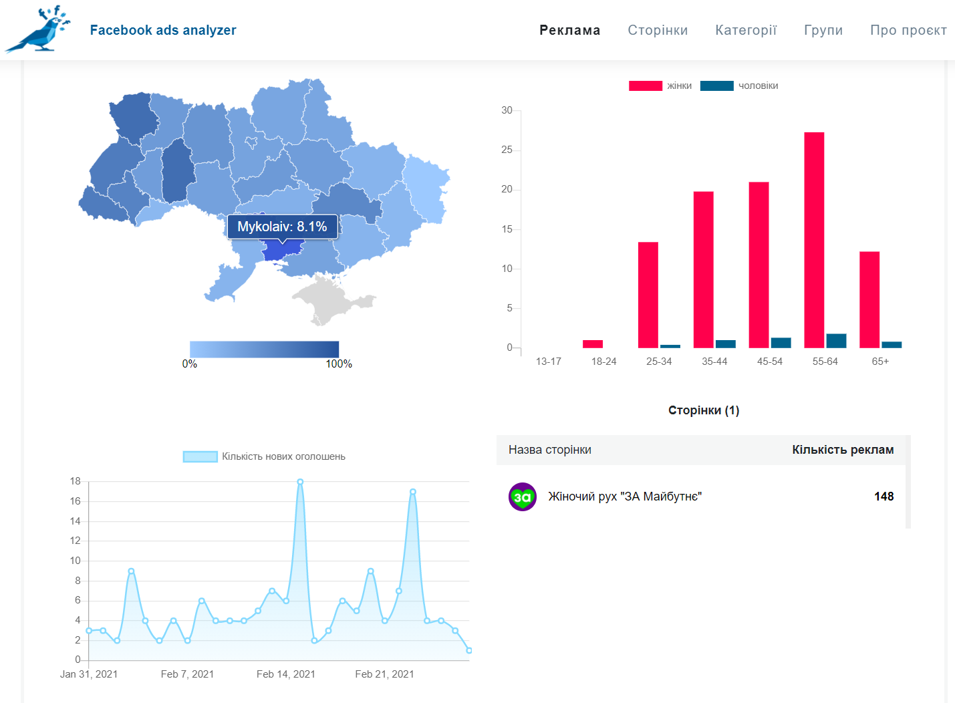The height and width of the screenshot is (703, 955).
Task: Open the Категорії menu item
Action: [x=746, y=30]
